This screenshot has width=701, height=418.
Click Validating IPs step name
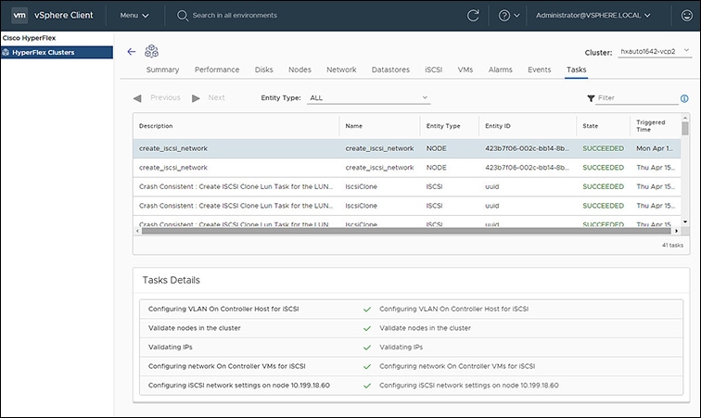click(171, 347)
